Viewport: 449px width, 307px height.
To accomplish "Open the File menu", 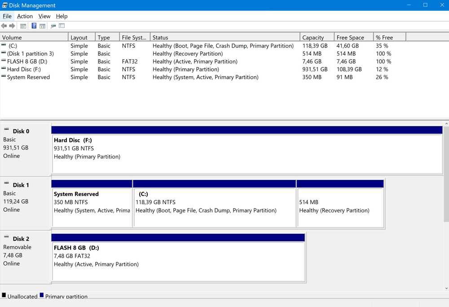I will coord(7,16).
